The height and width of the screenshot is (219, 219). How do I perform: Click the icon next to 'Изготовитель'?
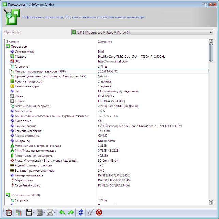(x=12, y=52)
